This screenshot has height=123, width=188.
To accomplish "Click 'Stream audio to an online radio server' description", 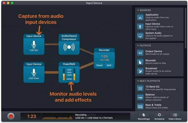I will tap(158, 72).
